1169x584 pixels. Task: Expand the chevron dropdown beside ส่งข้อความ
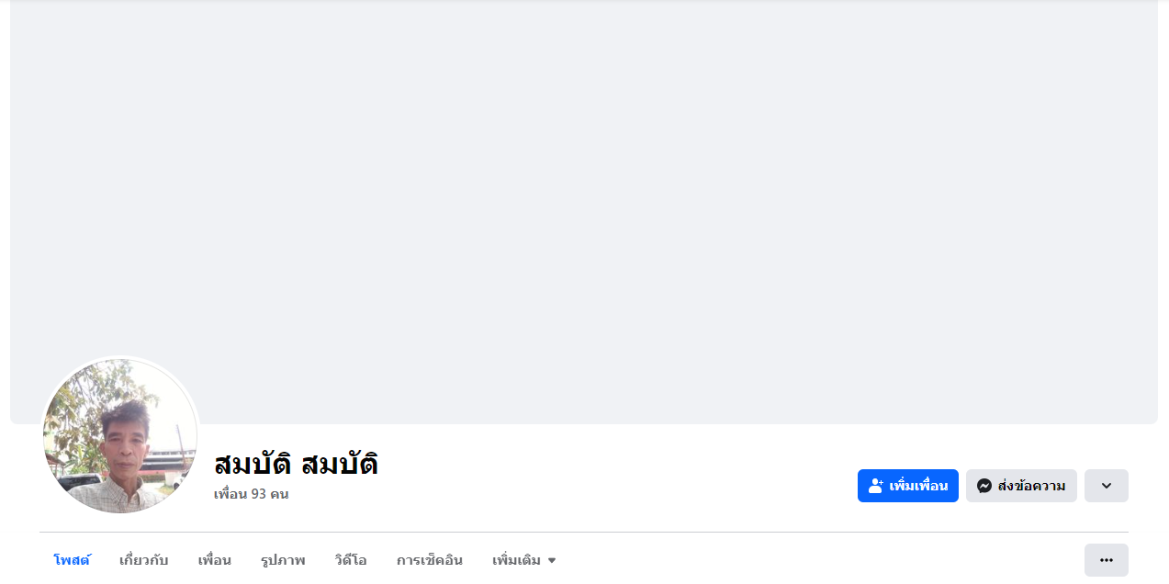point(1106,486)
